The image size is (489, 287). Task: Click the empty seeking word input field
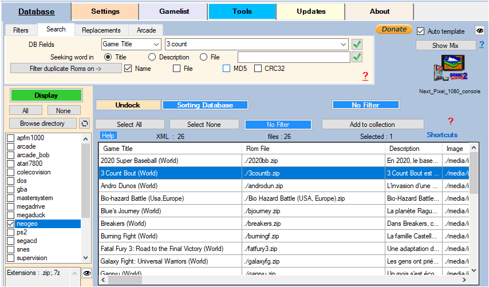[x=293, y=57]
